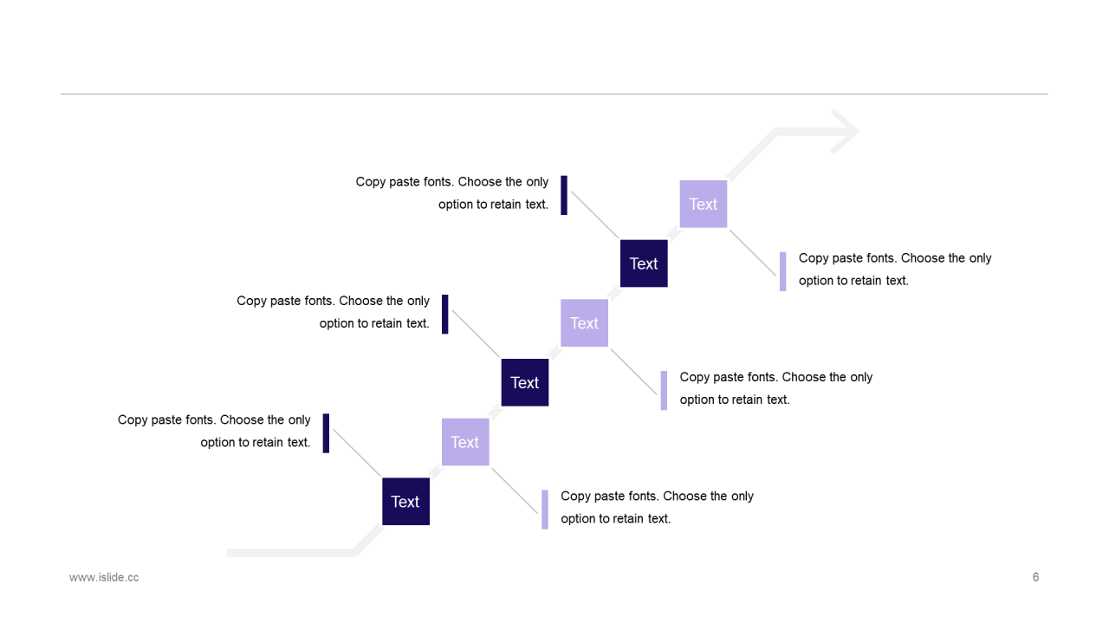Select the topmost light purple Text square

704,204
